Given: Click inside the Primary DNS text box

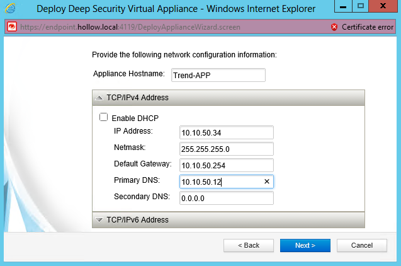Looking at the screenshot, I should pyautogui.click(x=220, y=182).
